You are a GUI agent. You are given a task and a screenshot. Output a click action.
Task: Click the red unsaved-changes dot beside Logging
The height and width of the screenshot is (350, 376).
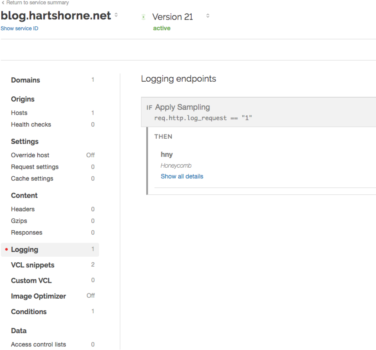[x=6, y=249]
